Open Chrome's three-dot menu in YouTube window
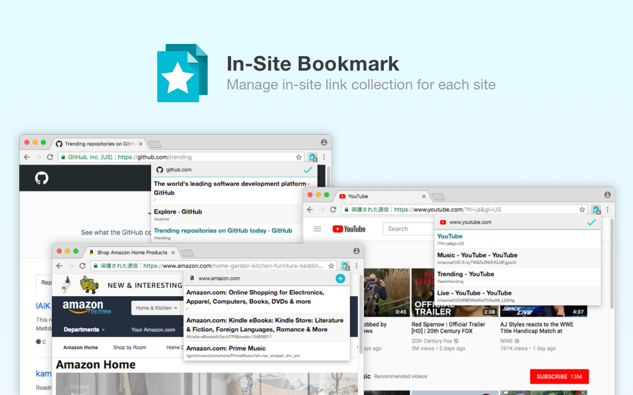Viewport: 633px width, 395px height. pos(607,209)
